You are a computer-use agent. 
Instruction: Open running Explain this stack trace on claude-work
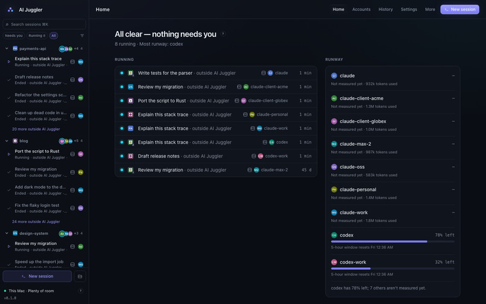tap(216, 128)
